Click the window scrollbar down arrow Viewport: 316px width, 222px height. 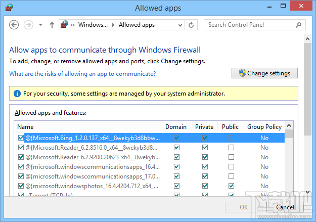point(307,192)
